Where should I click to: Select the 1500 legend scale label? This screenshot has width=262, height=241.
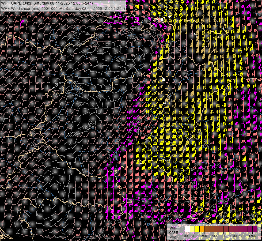click(x=252, y=236)
